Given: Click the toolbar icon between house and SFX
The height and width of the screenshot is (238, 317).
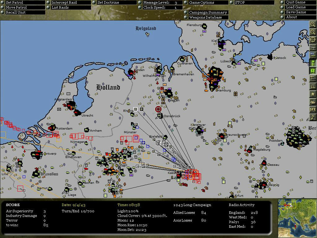Looking at the screenshot, I should tap(313, 102).
